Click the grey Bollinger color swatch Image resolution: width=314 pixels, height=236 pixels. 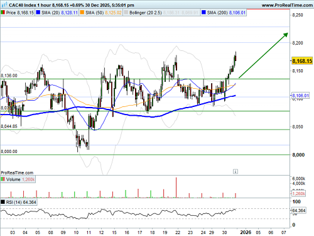[126, 13]
